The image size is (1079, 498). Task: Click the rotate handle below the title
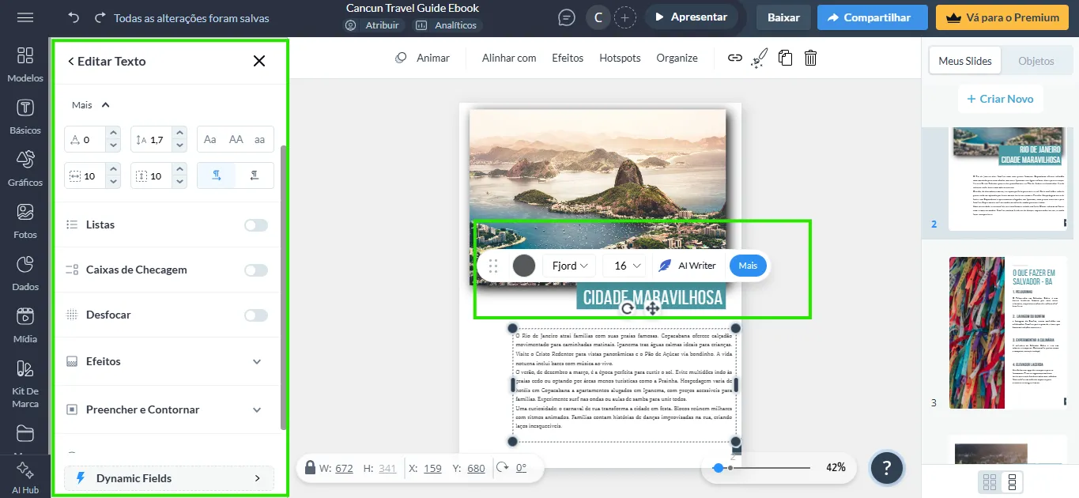pyautogui.click(x=628, y=308)
